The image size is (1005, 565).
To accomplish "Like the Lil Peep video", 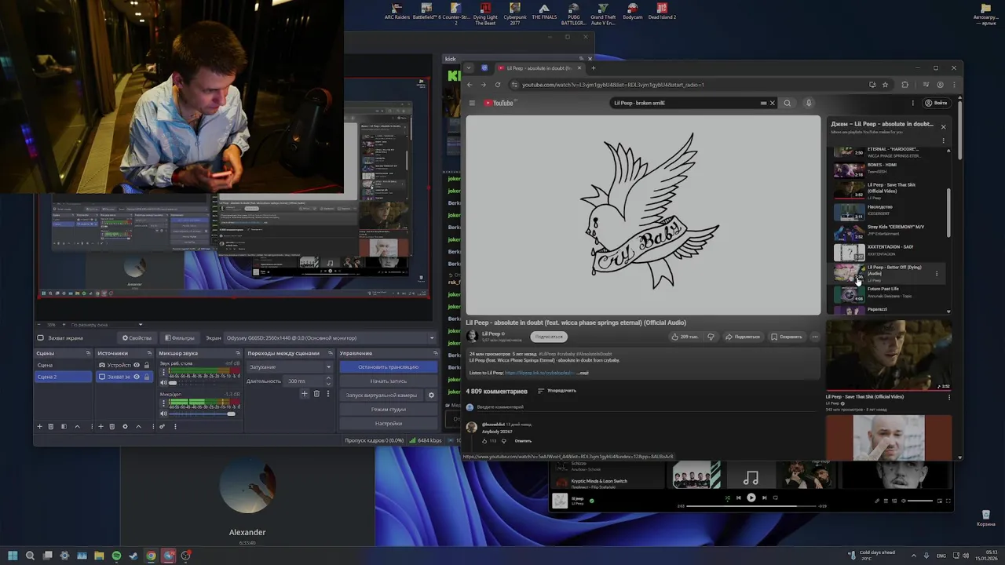I will pos(685,337).
